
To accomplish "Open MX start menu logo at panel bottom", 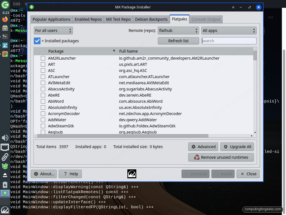I will [x=5, y=210].
